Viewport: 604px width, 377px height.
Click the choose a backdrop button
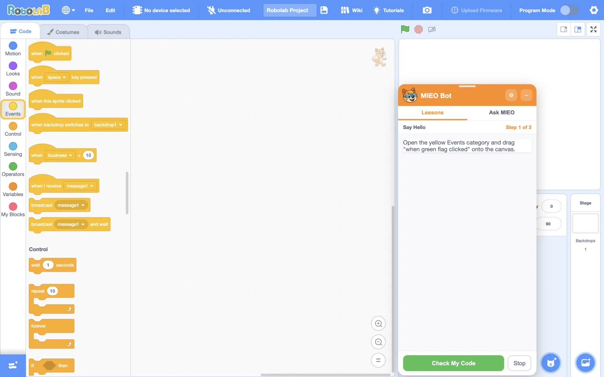click(586, 363)
